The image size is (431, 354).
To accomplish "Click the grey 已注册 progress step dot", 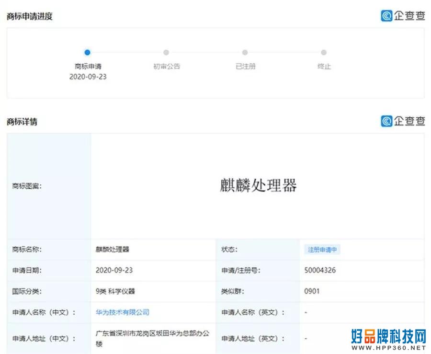I will pos(245,52).
